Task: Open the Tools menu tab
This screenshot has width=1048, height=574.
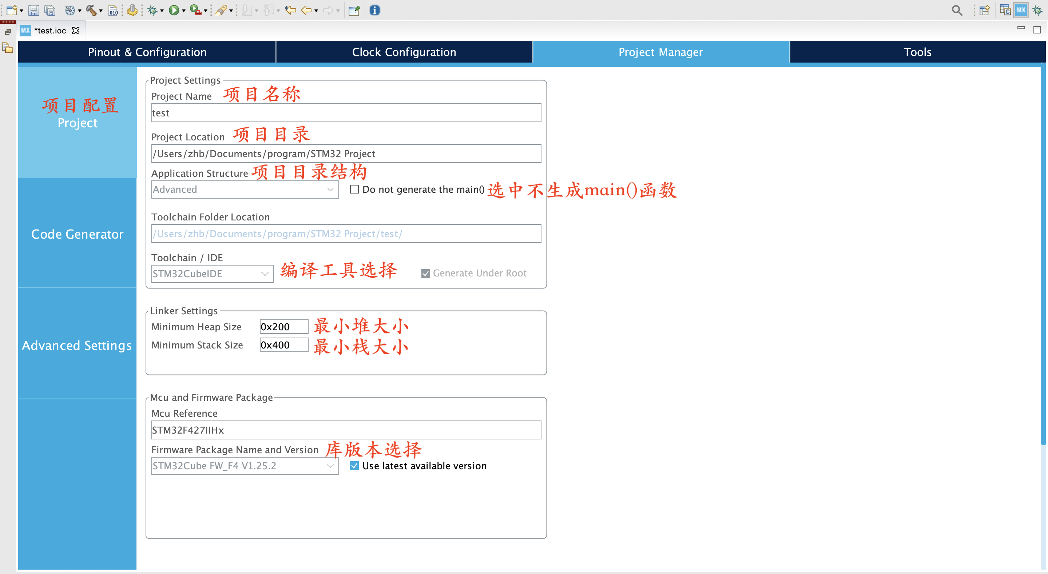Action: pyautogui.click(x=917, y=52)
